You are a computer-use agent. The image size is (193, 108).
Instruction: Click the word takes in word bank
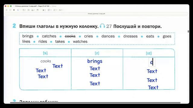[x=60, y=41]
